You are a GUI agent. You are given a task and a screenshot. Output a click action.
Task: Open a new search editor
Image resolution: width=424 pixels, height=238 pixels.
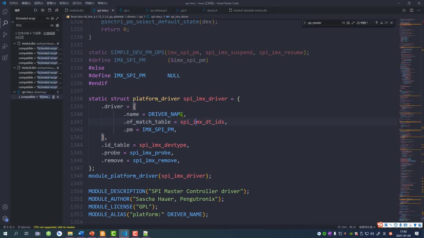50,10
